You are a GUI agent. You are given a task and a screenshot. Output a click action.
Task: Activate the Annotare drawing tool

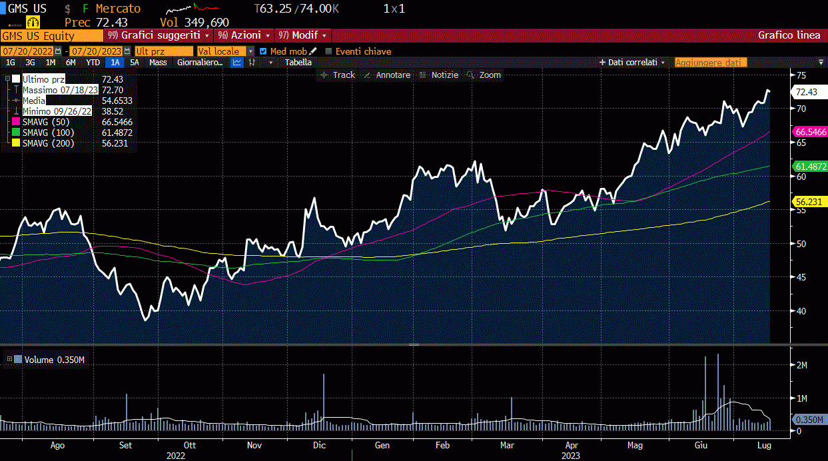[x=387, y=75]
